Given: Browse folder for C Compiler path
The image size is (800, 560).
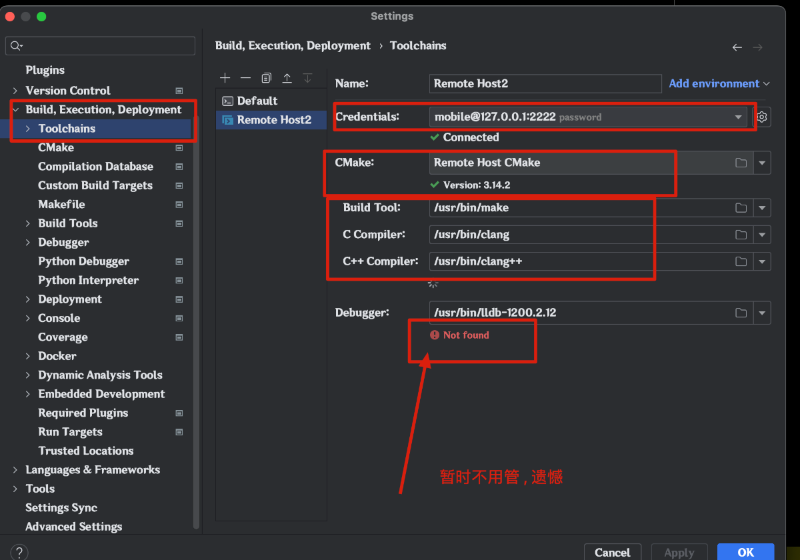Looking at the screenshot, I should click(741, 235).
